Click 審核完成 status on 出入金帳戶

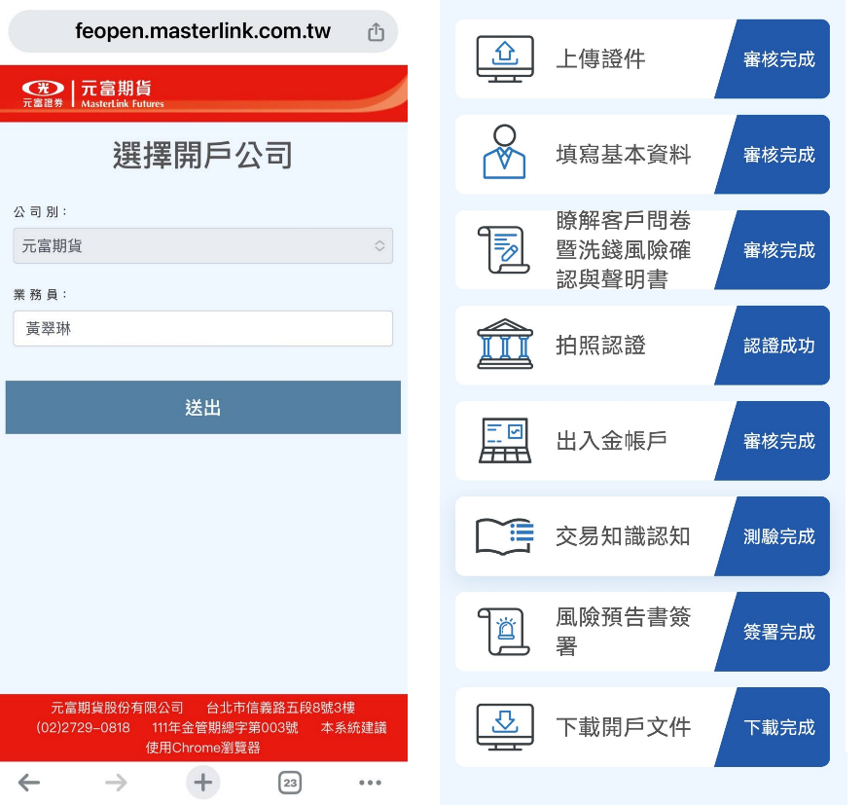(x=778, y=441)
